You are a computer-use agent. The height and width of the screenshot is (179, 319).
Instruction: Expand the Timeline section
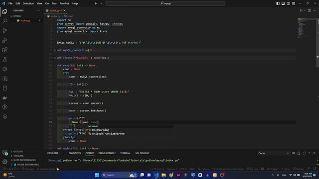pos(18,156)
